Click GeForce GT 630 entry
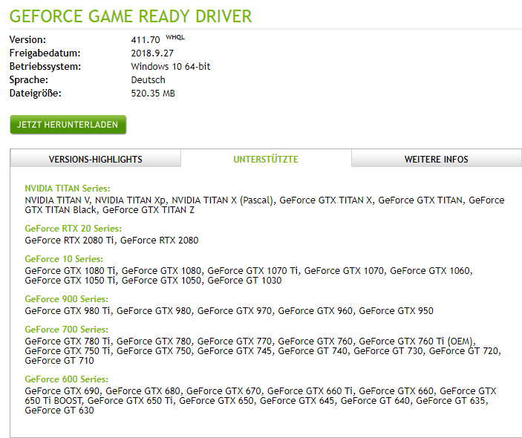522x438 pixels. point(59,410)
